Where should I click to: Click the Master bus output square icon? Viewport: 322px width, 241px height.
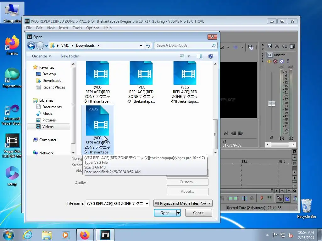[270, 55]
